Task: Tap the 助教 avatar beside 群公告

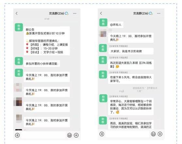Action: click(x=19, y=27)
